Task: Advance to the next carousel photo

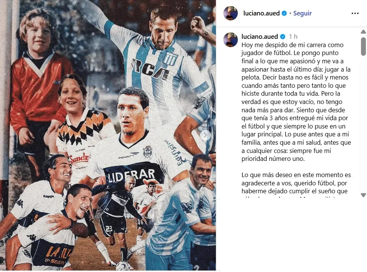Action: click(x=205, y=135)
